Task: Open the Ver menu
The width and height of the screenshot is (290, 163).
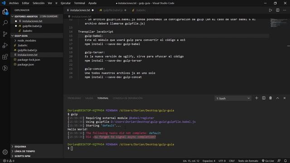Action: (x=50, y=3)
